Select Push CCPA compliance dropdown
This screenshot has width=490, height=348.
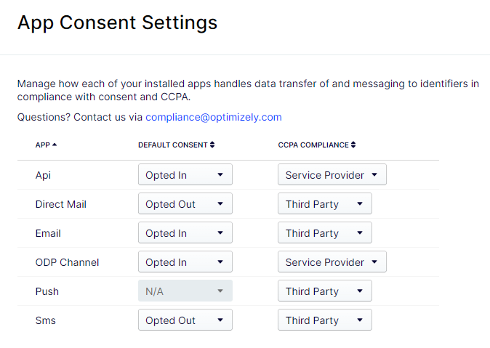point(324,291)
